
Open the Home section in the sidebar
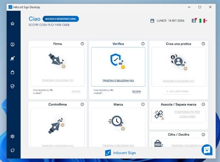click(13, 23)
